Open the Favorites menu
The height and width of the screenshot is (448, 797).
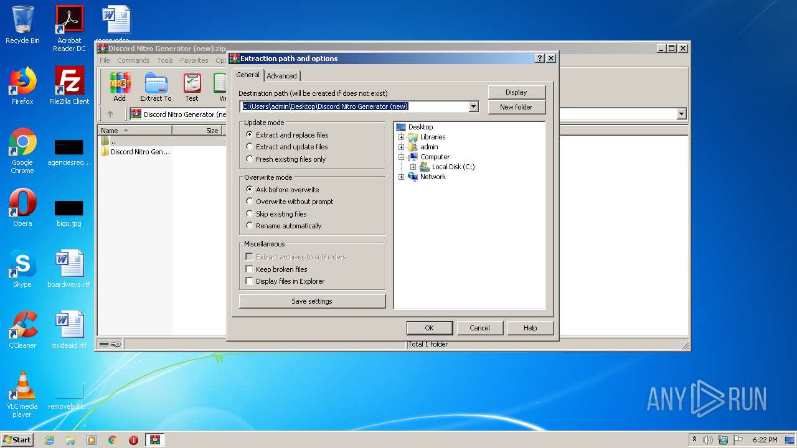tap(194, 60)
